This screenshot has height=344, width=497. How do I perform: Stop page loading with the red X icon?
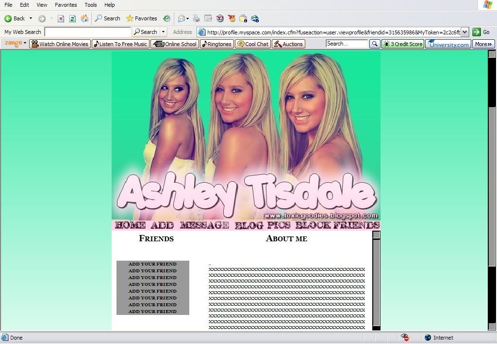tap(61, 19)
